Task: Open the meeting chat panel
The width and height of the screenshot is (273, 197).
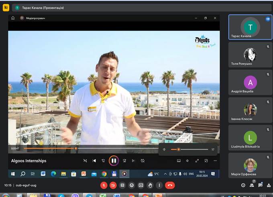Action: (x=261, y=185)
